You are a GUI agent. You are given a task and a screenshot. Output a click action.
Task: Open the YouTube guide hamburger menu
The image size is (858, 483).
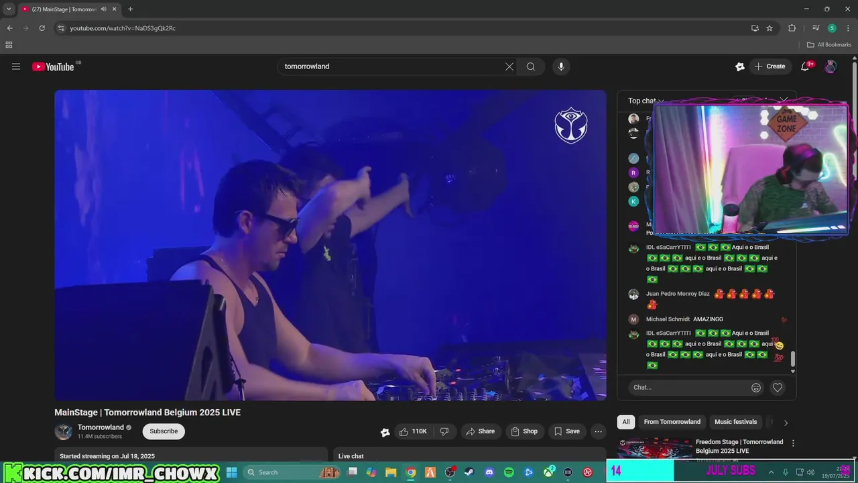tap(16, 66)
